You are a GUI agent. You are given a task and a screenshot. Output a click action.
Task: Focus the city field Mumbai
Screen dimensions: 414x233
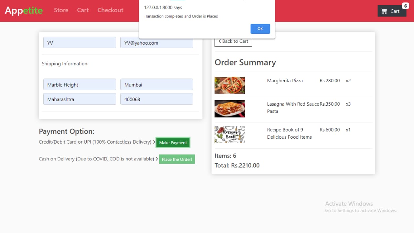(x=157, y=84)
